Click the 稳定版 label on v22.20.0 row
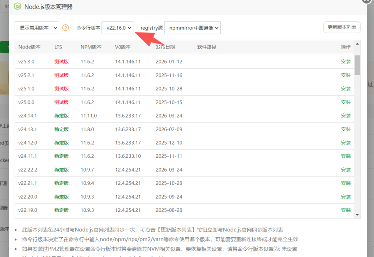 pos(62,196)
